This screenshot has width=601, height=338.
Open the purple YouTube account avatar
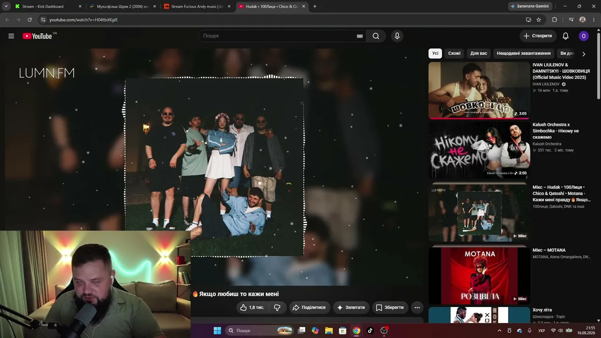coord(584,36)
